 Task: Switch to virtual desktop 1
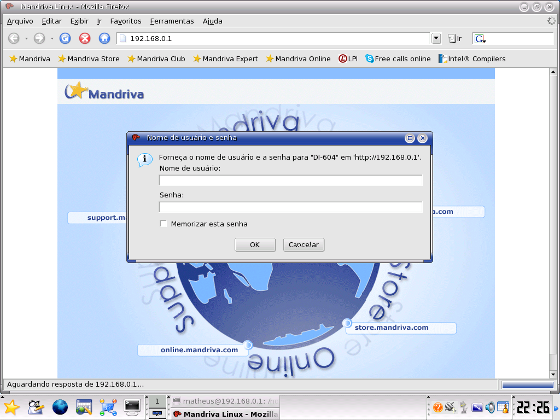(157, 401)
